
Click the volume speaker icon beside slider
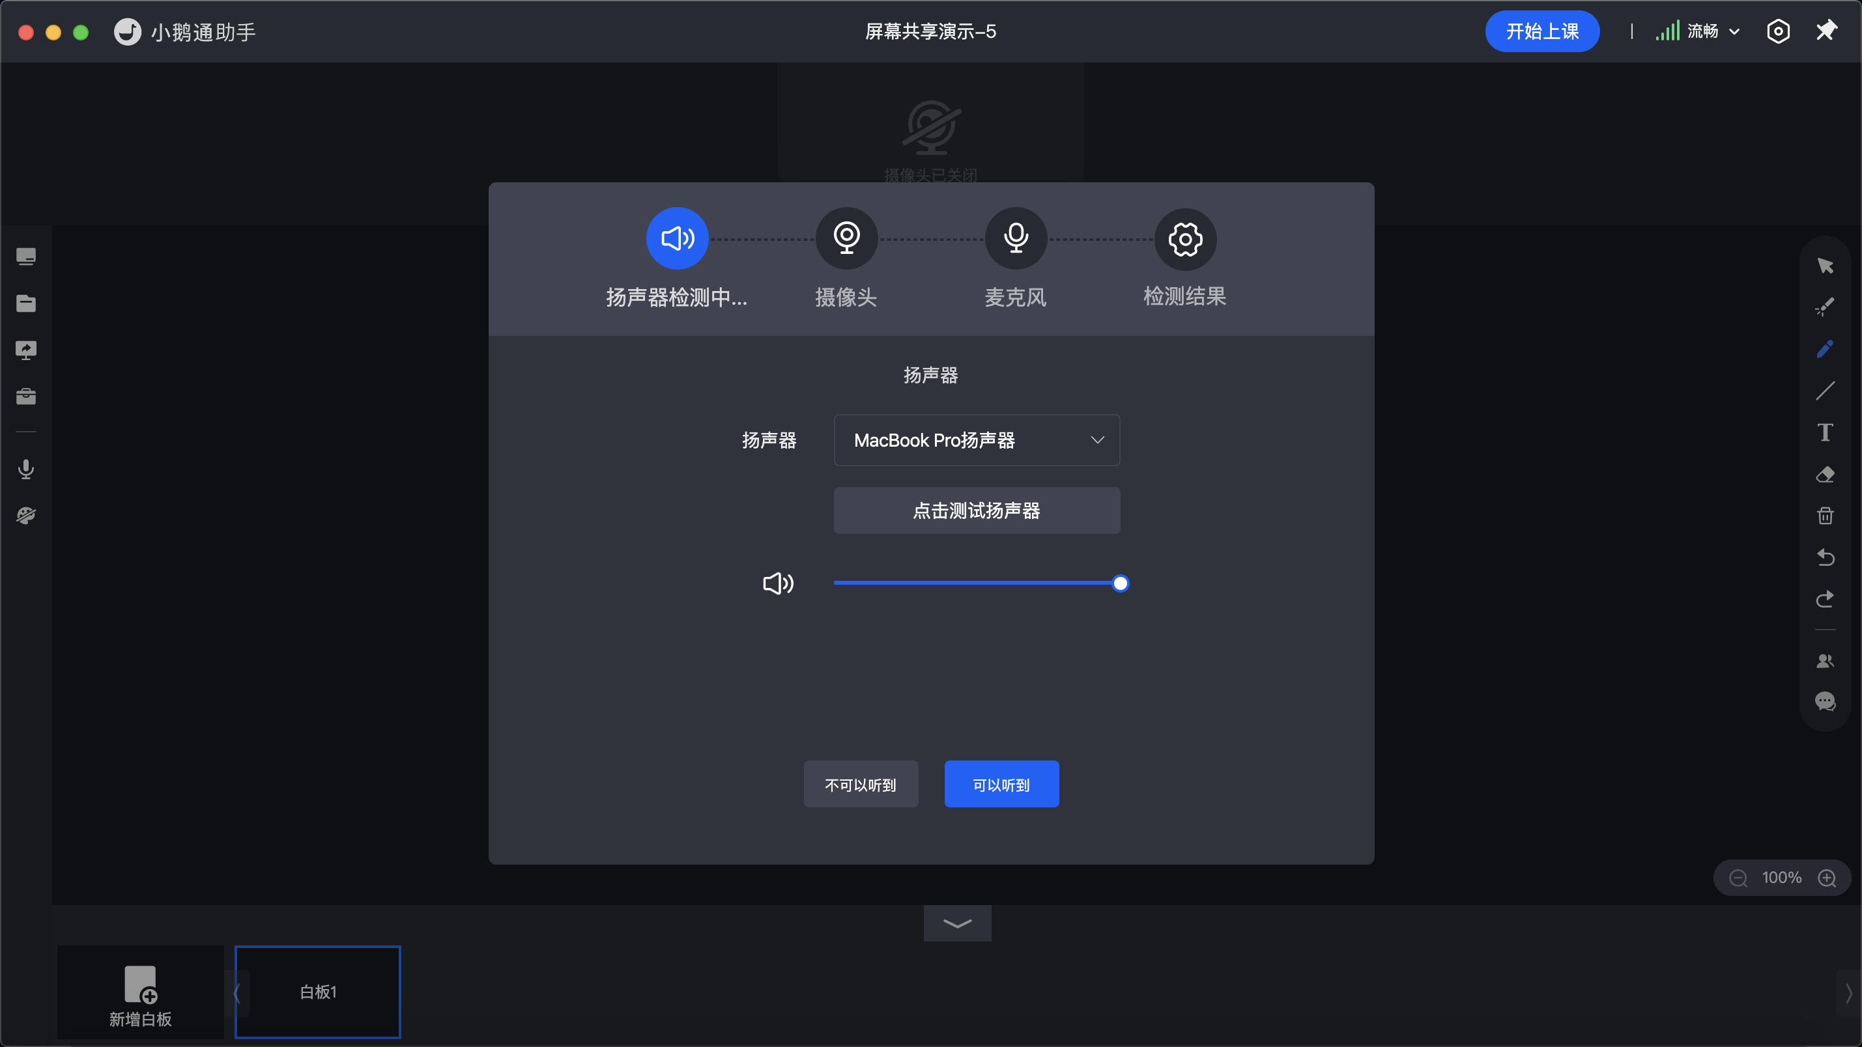pyautogui.click(x=779, y=583)
